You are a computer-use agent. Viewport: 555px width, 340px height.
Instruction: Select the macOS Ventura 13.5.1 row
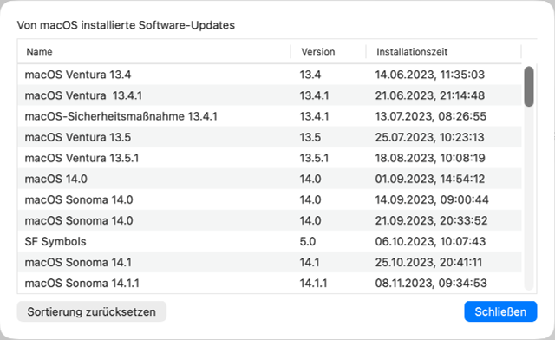tap(270, 158)
